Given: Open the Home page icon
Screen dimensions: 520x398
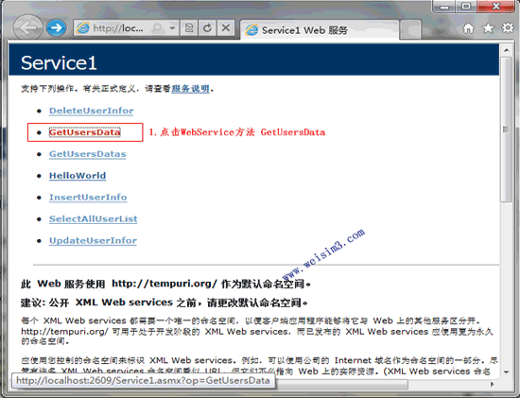Looking at the screenshot, I should point(468,28).
